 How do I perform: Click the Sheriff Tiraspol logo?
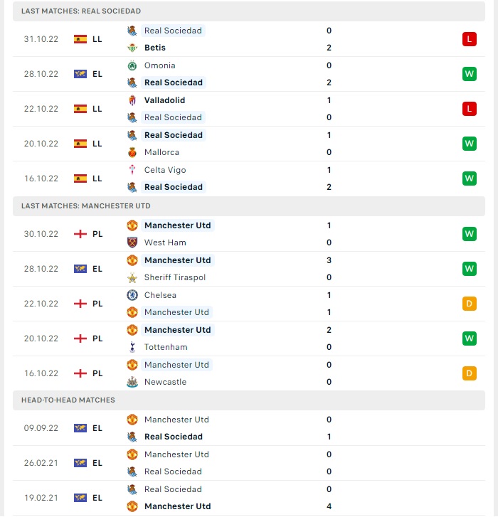click(132, 277)
